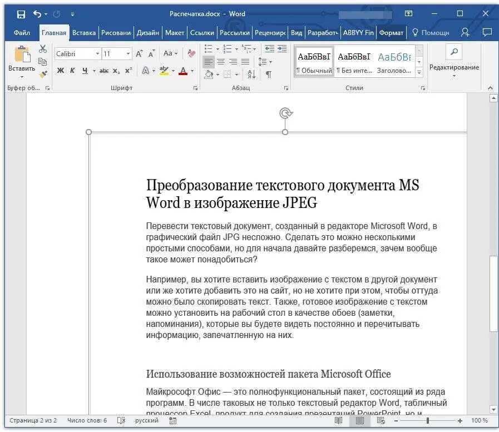Insert bulleted list
The image size is (499, 432).
[209, 49]
